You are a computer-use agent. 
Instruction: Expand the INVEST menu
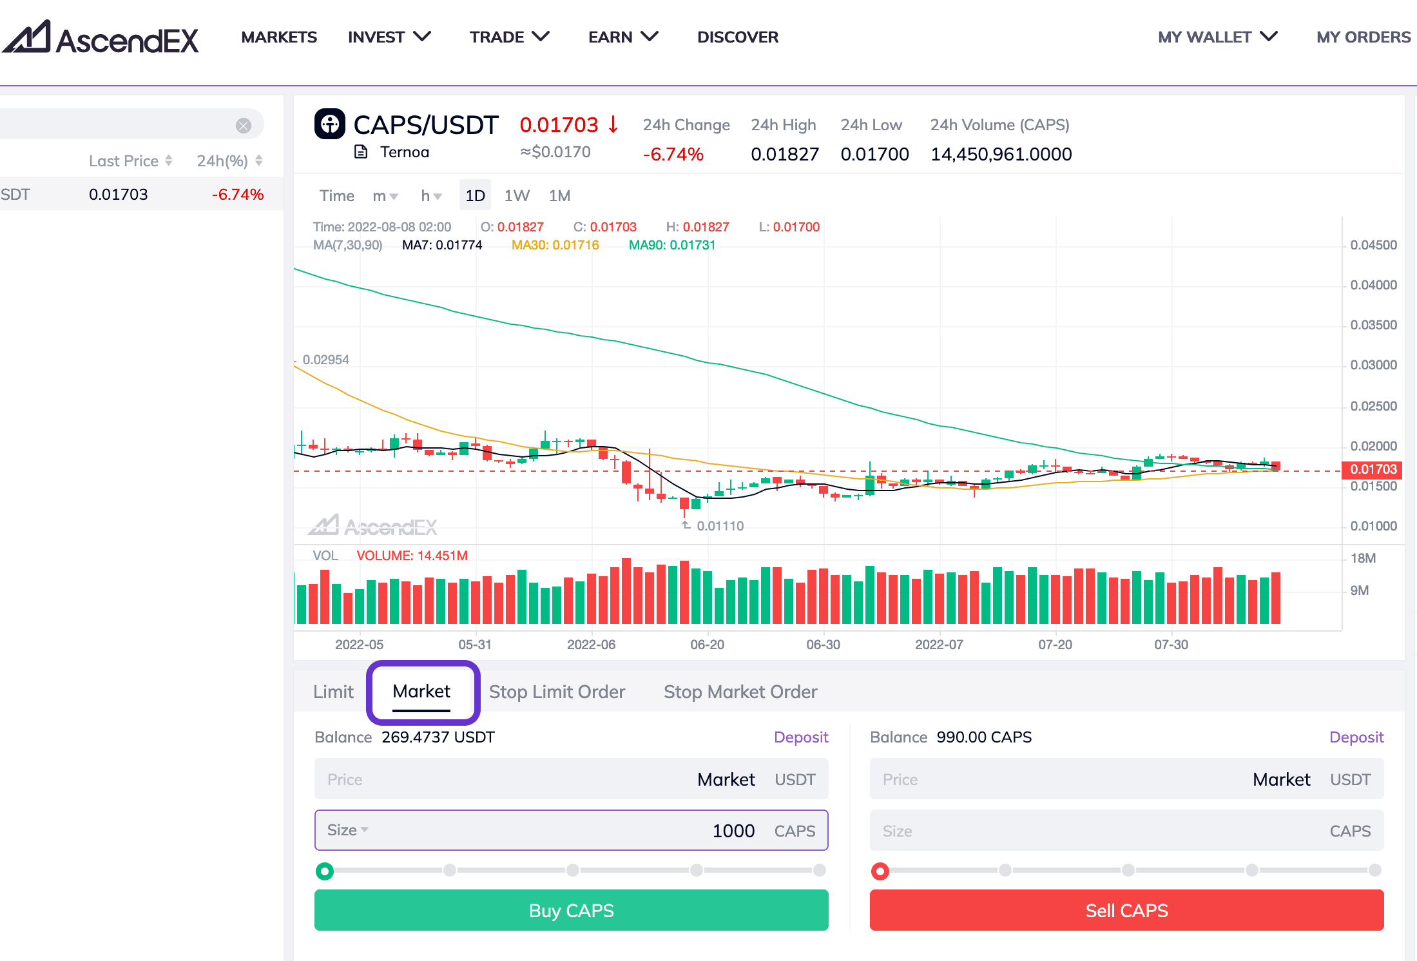389,37
